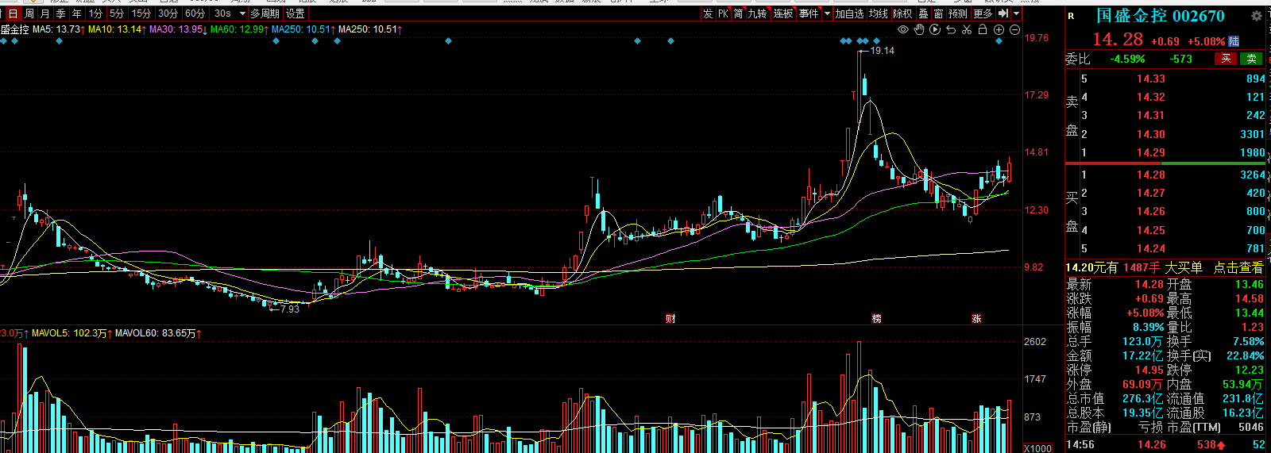The width and height of the screenshot is (1271, 453).
Task: Expand the last toolbar dropdown arrow
Action: [x=1016, y=13]
